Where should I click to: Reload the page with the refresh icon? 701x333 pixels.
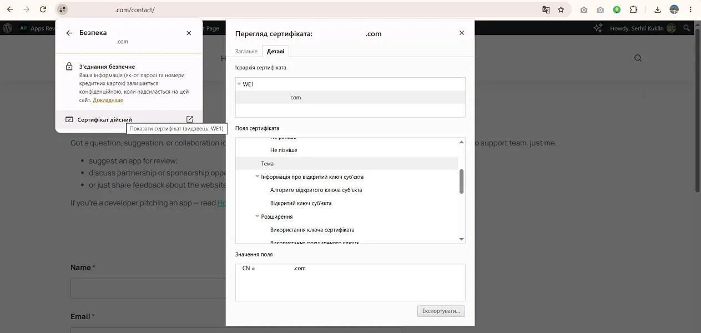[x=43, y=9]
